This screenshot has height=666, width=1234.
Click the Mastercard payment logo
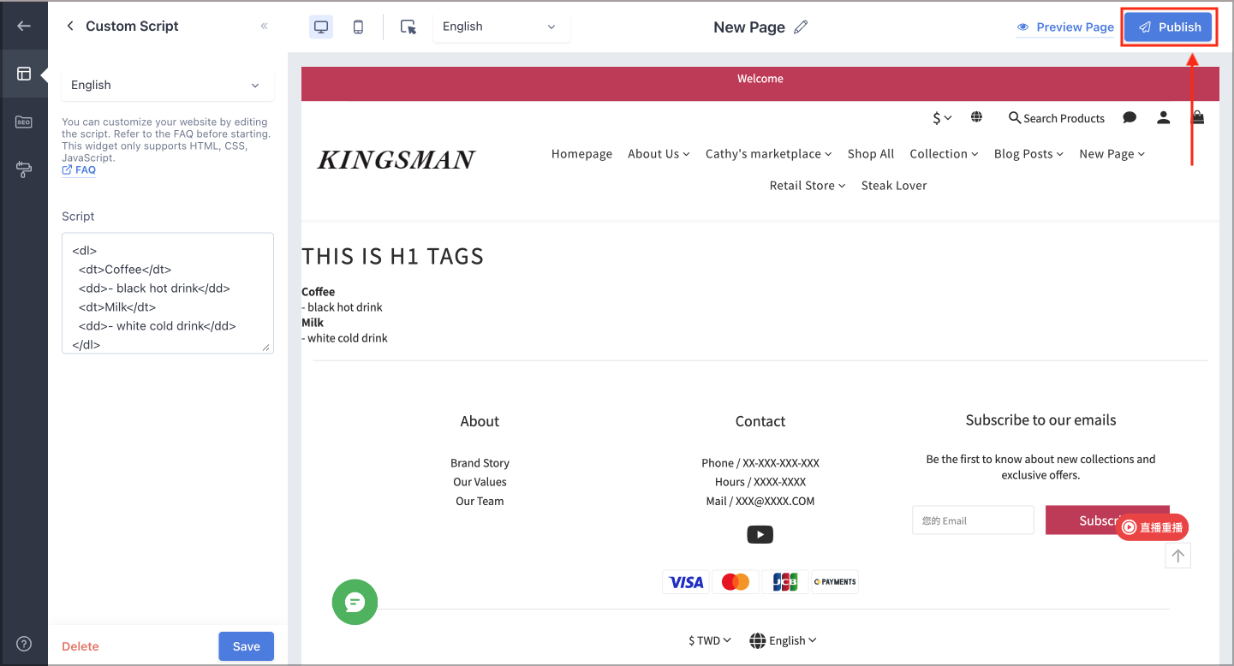pyautogui.click(x=736, y=582)
